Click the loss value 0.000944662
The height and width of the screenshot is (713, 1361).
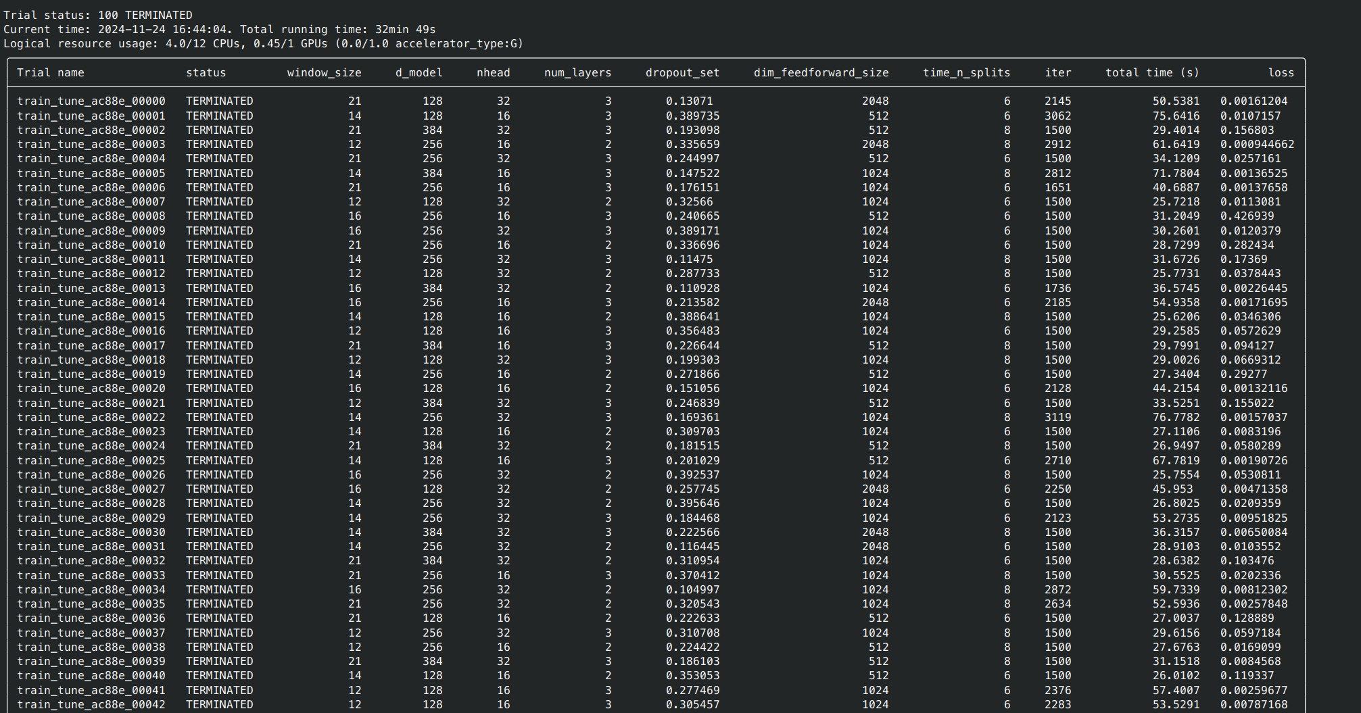click(1257, 145)
